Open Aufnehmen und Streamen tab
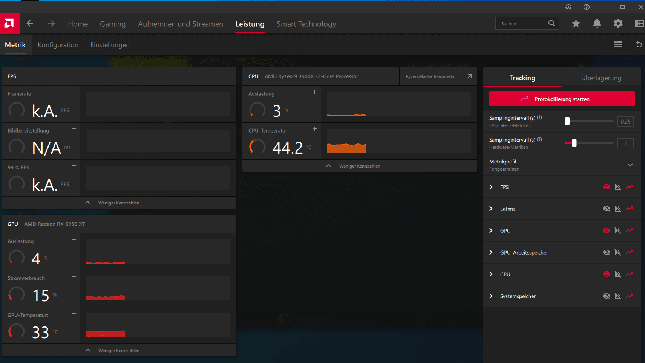Viewport: 645px width, 363px height. click(181, 24)
